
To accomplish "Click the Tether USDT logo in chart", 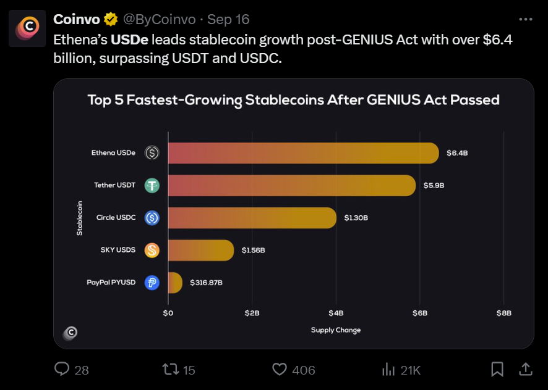I will coord(152,185).
